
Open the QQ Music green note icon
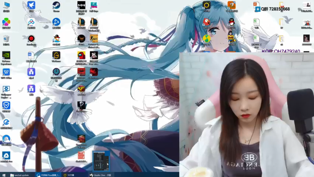pyautogui.click(x=207, y=39)
